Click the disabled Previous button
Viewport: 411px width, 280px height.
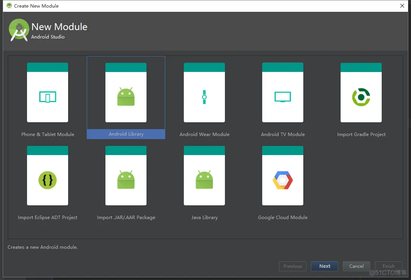(293, 266)
